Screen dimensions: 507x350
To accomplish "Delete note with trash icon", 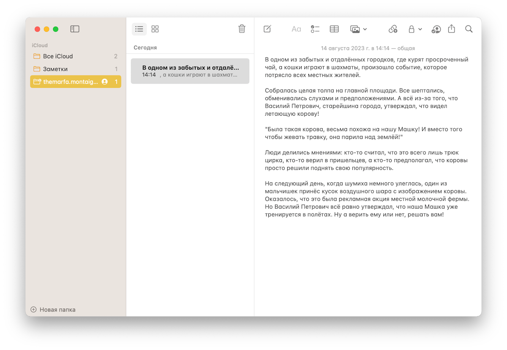I will pyautogui.click(x=242, y=29).
